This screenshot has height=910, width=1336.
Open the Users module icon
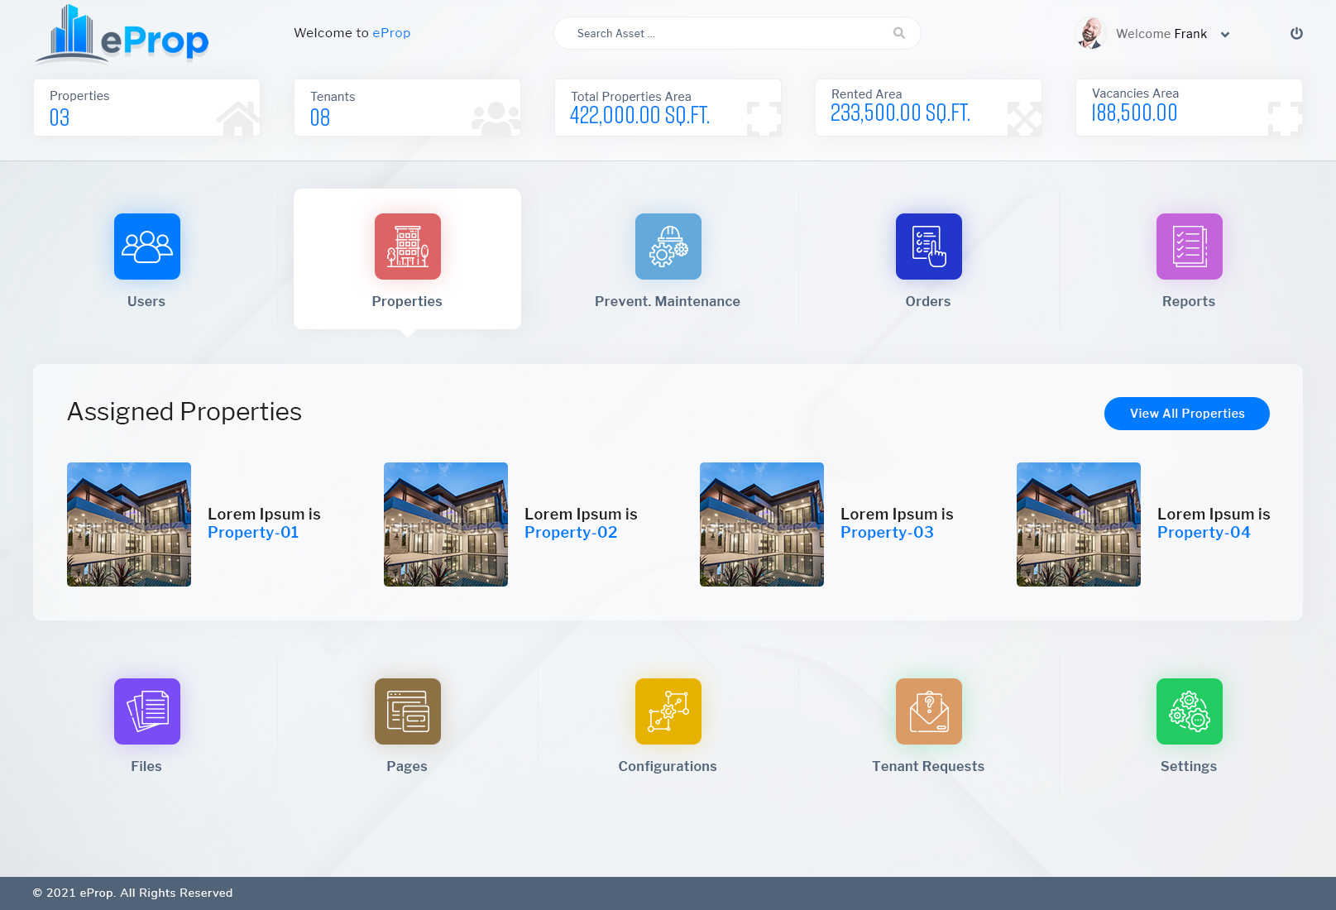146,246
